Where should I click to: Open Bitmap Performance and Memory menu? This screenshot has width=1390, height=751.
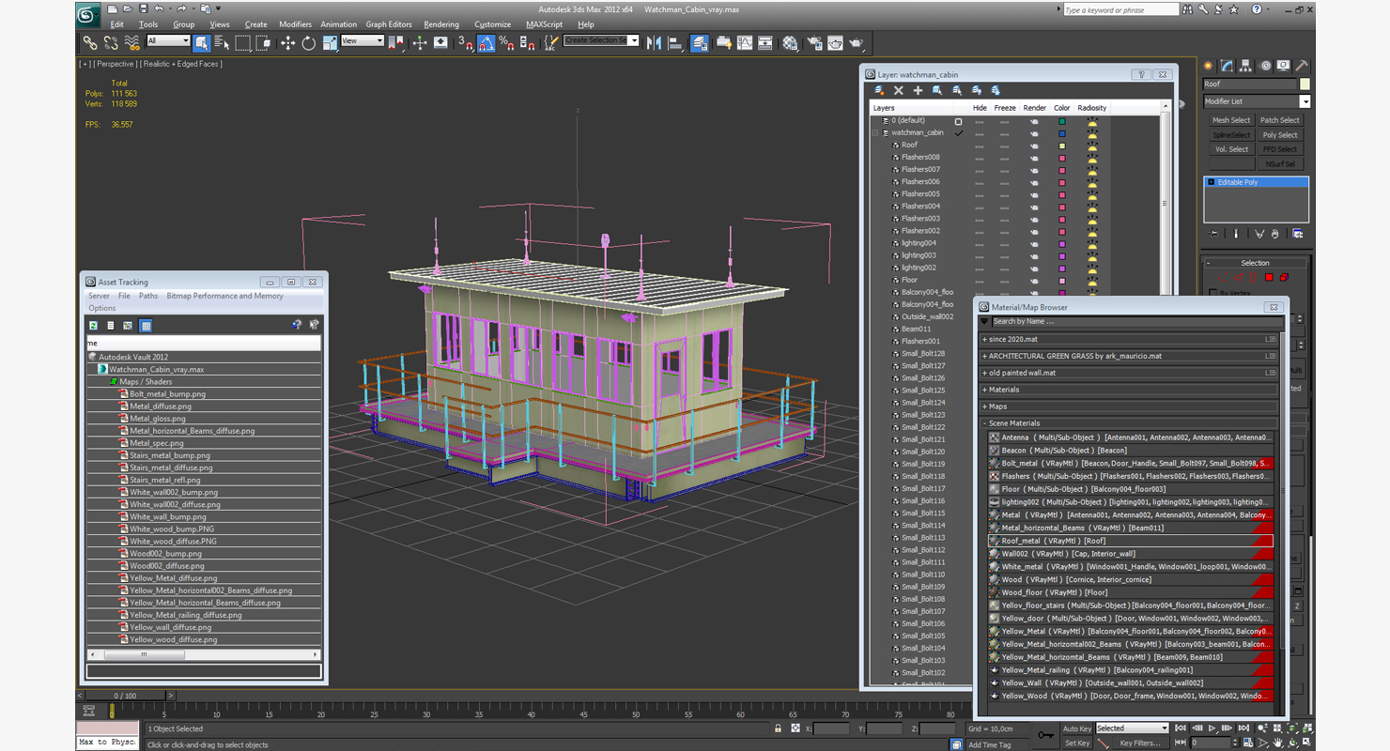pyautogui.click(x=224, y=296)
